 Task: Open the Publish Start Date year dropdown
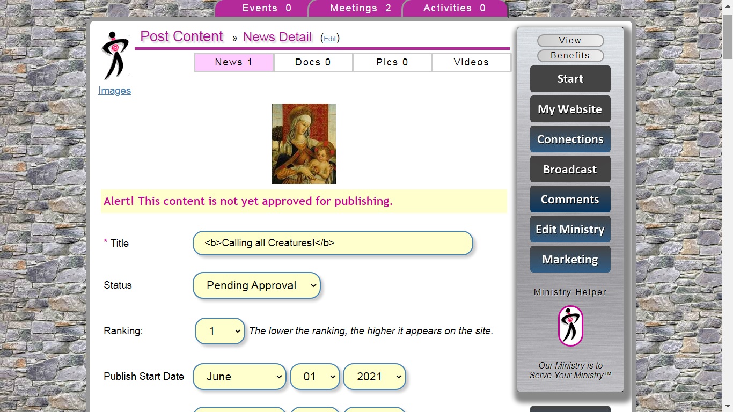pyautogui.click(x=375, y=377)
